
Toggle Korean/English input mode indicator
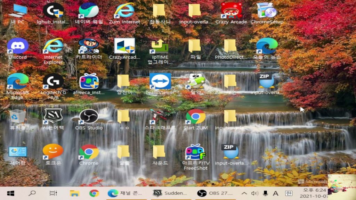click(289, 193)
